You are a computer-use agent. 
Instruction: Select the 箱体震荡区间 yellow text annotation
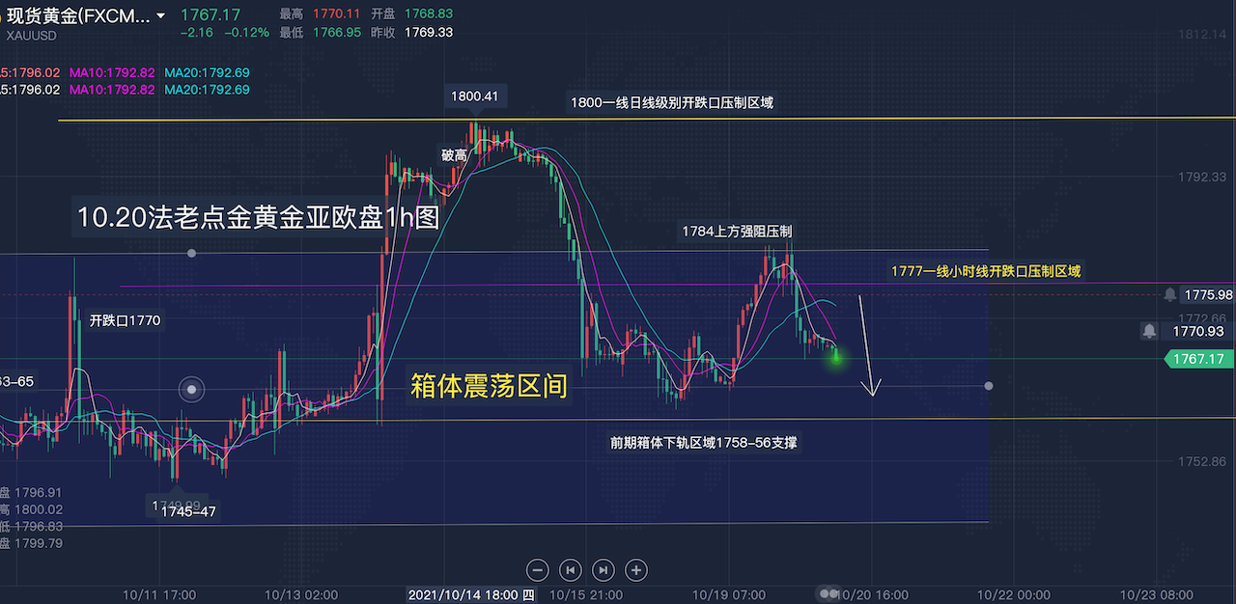(489, 387)
